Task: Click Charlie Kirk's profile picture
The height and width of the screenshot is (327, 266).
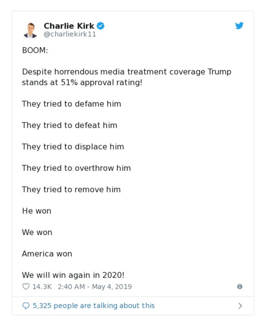Action: click(31, 30)
